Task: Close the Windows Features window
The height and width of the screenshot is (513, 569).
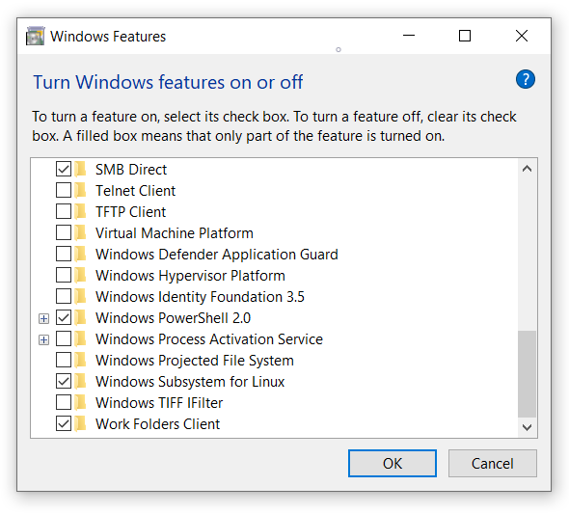Action: (x=522, y=36)
